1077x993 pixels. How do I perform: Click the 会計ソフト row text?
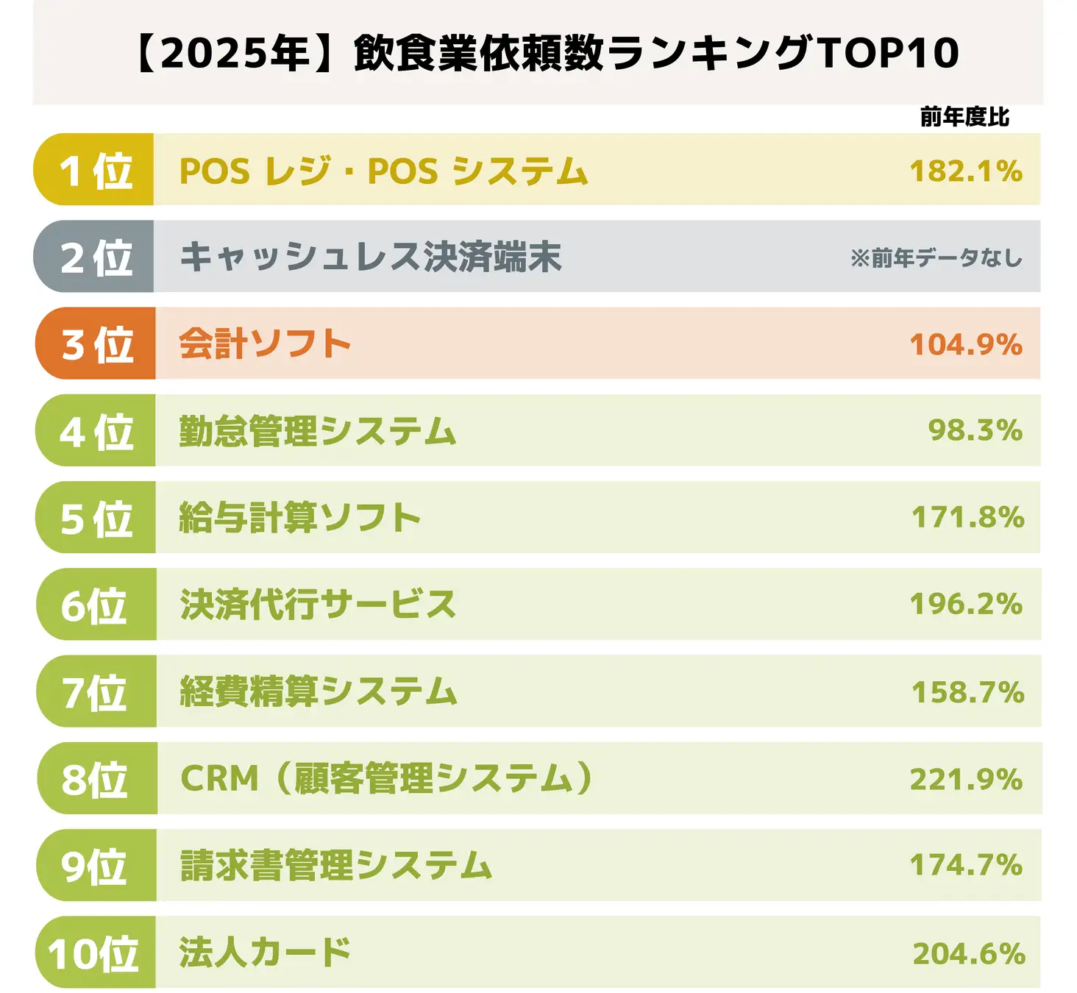[265, 344]
